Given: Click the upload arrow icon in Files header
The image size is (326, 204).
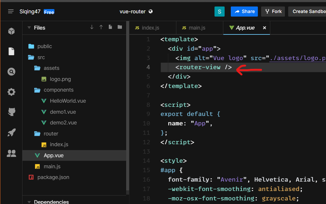Looking at the screenshot, I should [101, 27].
